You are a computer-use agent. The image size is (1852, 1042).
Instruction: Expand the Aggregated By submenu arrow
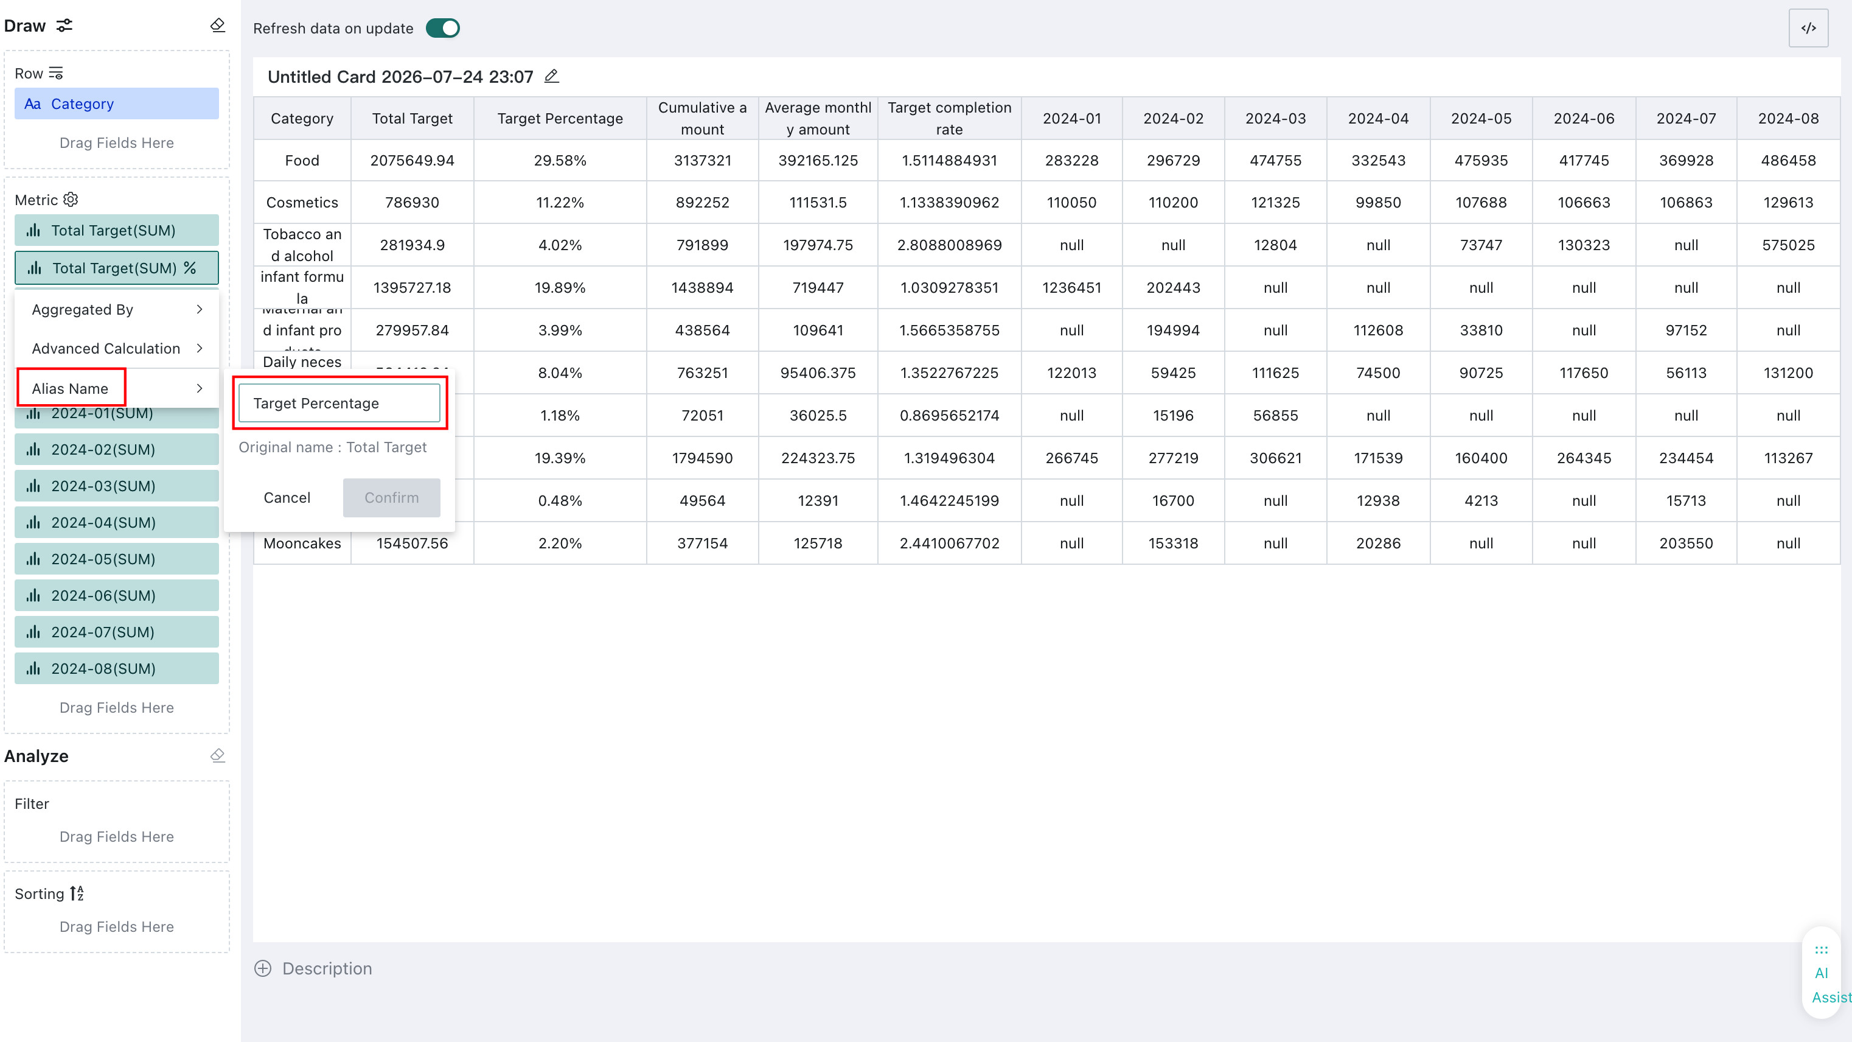[x=199, y=309]
